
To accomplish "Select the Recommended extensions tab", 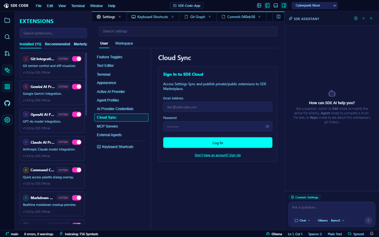I will (x=57, y=44).
